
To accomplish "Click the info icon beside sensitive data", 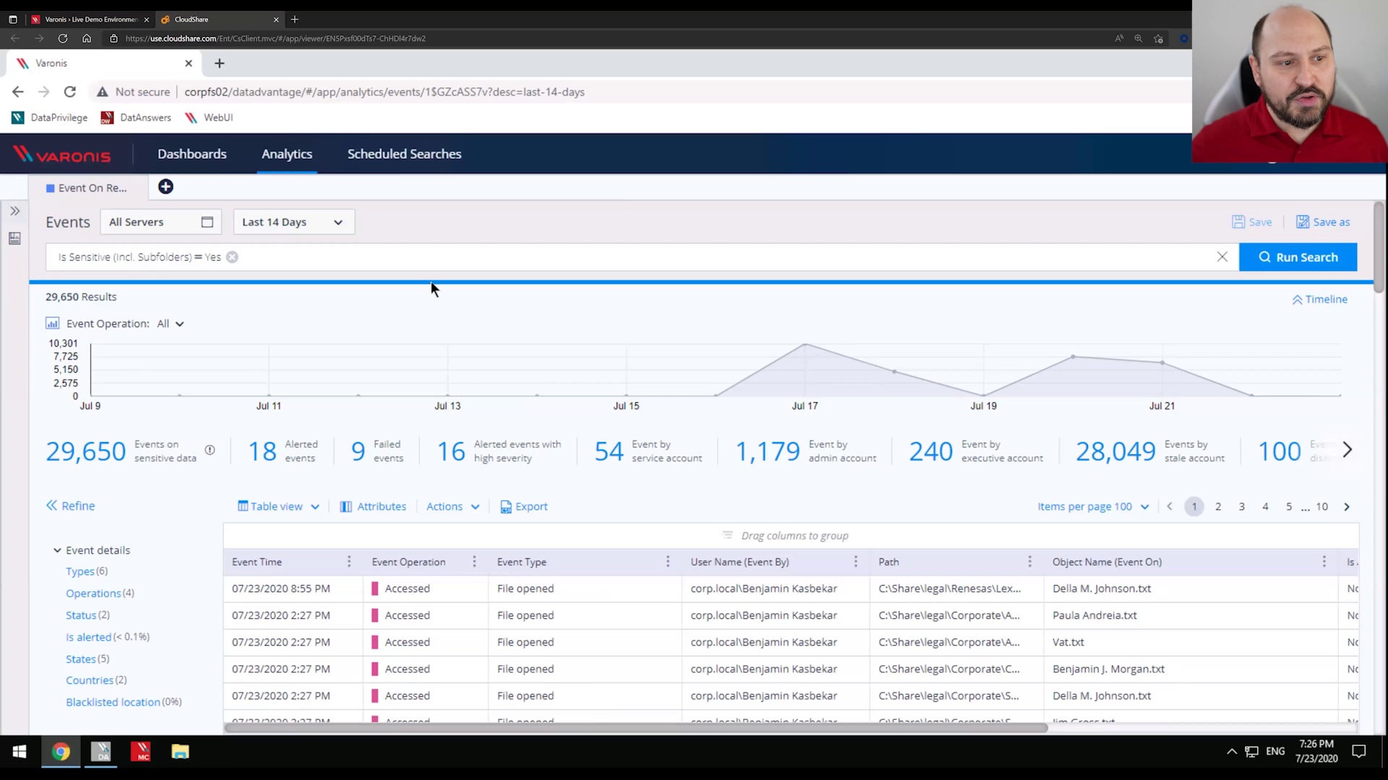I will click(210, 450).
